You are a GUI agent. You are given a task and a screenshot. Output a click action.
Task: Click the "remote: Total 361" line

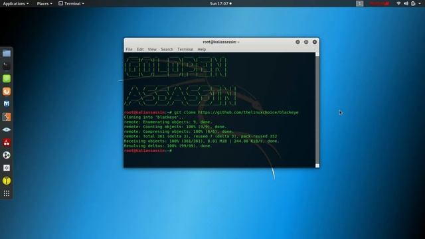coord(201,136)
